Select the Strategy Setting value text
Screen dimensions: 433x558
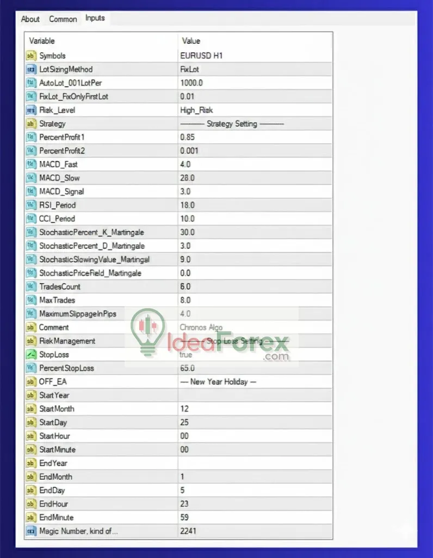coord(232,124)
